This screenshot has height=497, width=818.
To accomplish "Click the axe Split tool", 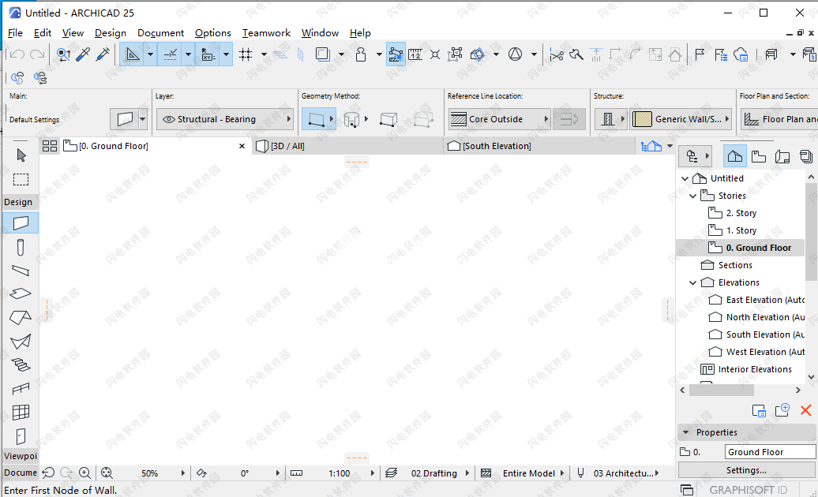I will 576,54.
